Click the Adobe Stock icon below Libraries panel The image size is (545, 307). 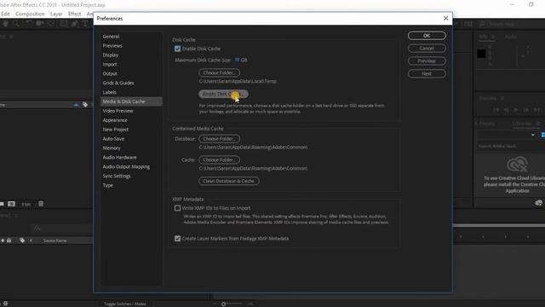[x=539, y=203]
